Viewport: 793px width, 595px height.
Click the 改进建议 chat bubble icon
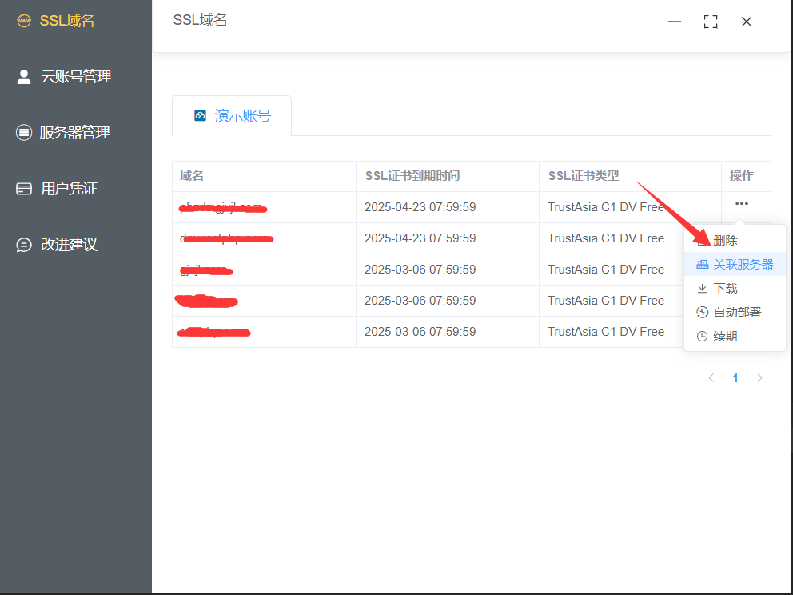[24, 245]
